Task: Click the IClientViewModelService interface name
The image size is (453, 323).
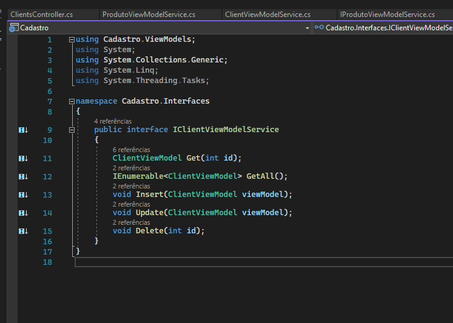Action: coord(226,129)
